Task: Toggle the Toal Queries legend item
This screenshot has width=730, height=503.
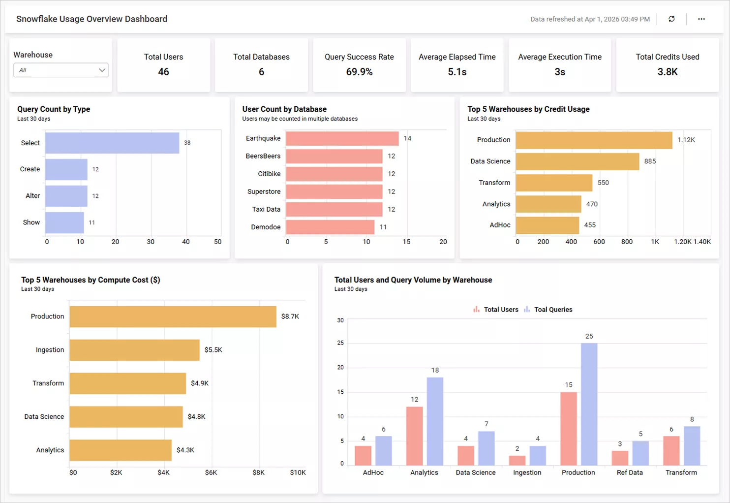Action: tap(548, 310)
